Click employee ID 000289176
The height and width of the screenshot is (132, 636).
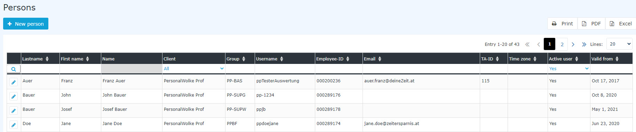[328, 95]
